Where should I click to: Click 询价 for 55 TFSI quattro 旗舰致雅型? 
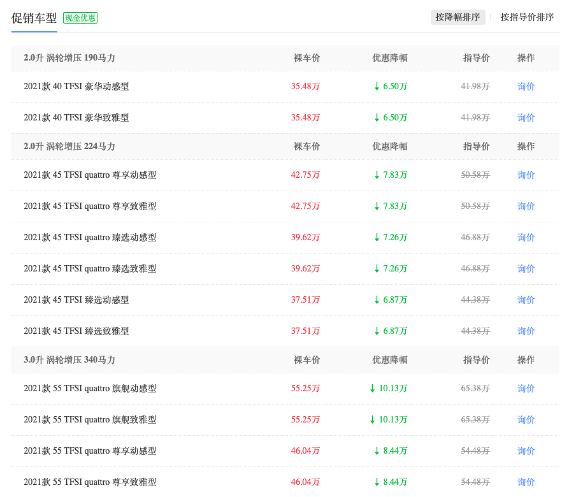coord(526,420)
